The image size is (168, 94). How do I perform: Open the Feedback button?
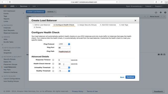click(x=158, y=91)
